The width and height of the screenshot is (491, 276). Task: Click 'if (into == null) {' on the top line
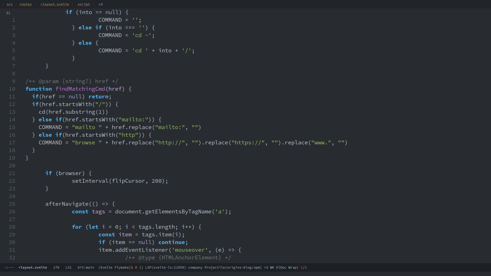pos(97,12)
